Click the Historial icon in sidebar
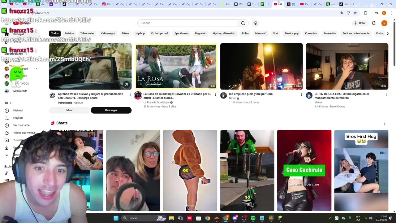This screenshot has height=223, width=396. (7, 110)
